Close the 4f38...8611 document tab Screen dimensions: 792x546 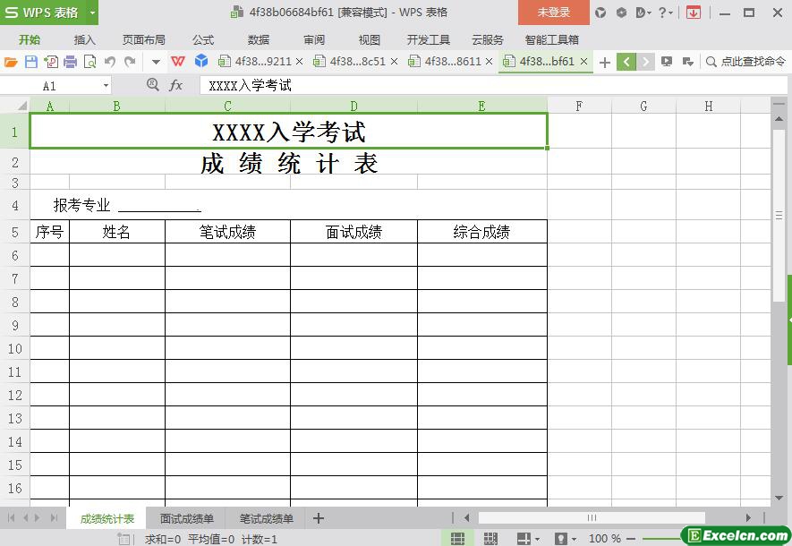click(x=489, y=62)
